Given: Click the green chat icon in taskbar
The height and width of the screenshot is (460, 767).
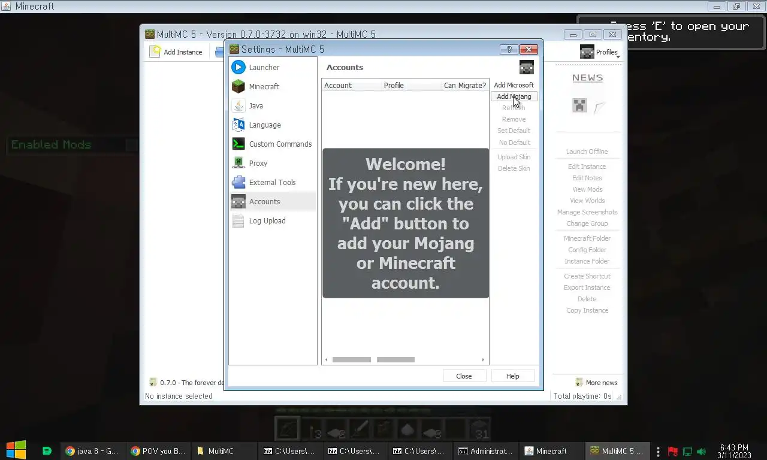Looking at the screenshot, I should [x=47, y=451].
